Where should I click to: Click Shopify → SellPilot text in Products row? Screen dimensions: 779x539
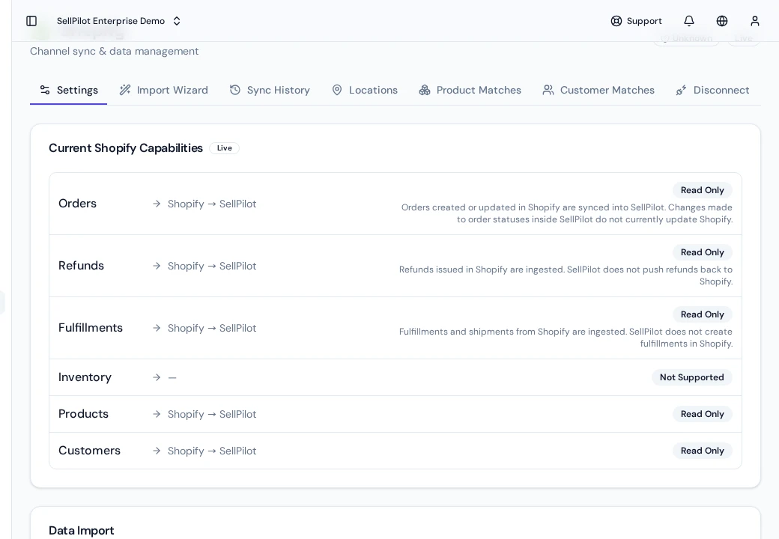(212, 415)
